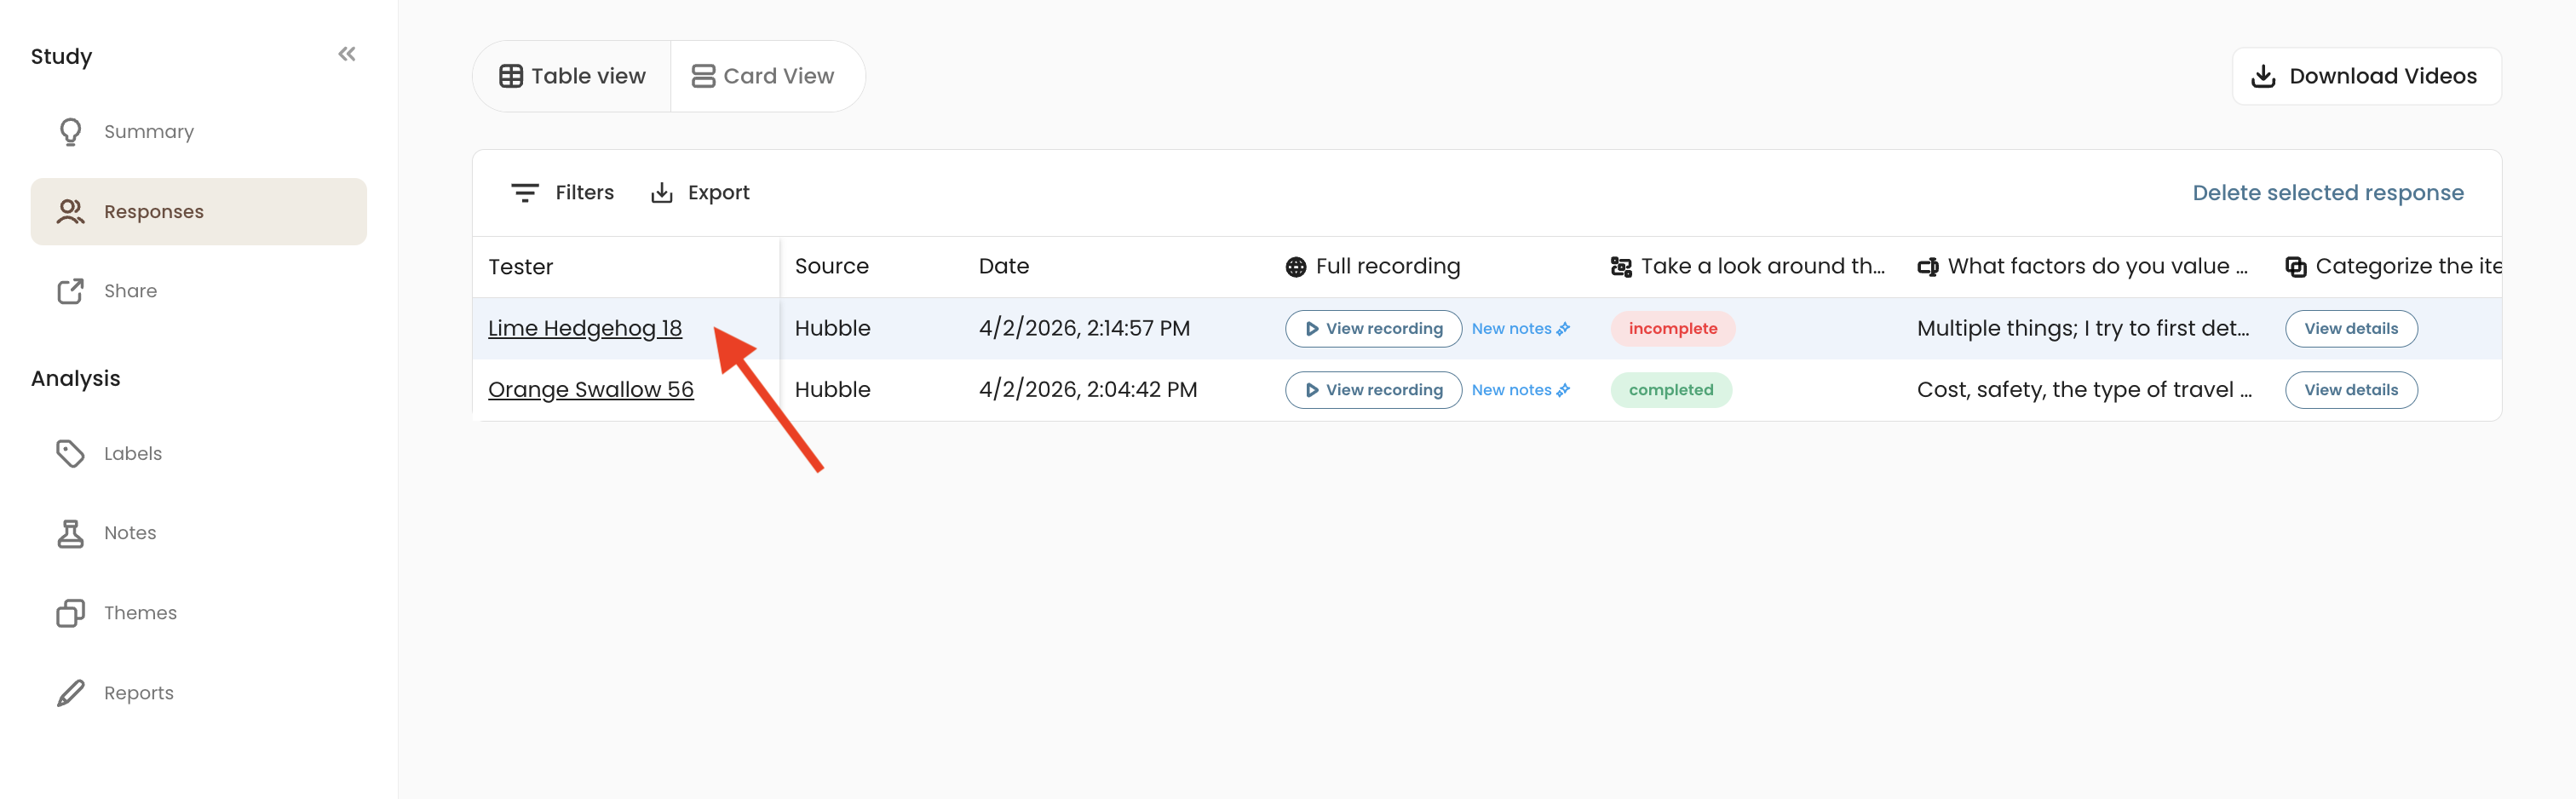Image resolution: width=2576 pixels, height=799 pixels.
Task: Click the Reports pencil icon
Action: tap(70, 693)
